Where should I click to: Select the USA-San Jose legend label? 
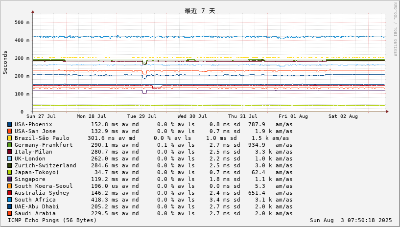pos(35,132)
